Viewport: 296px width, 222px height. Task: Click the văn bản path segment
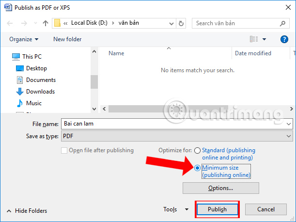tap(129, 23)
